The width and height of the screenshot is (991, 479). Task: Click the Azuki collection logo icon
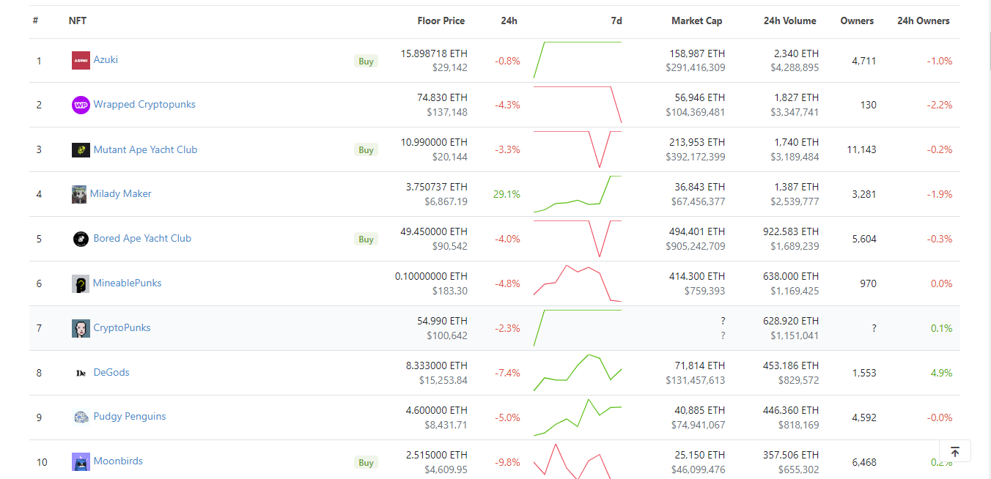coord(81,61)
